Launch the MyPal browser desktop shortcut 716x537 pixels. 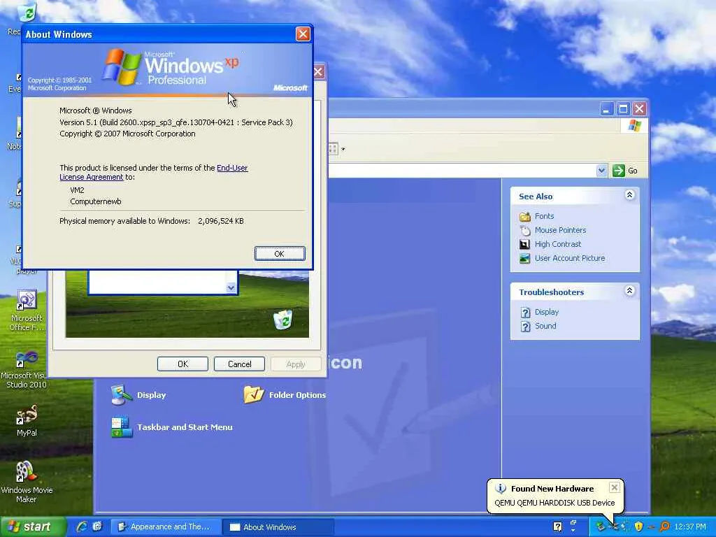27,421
